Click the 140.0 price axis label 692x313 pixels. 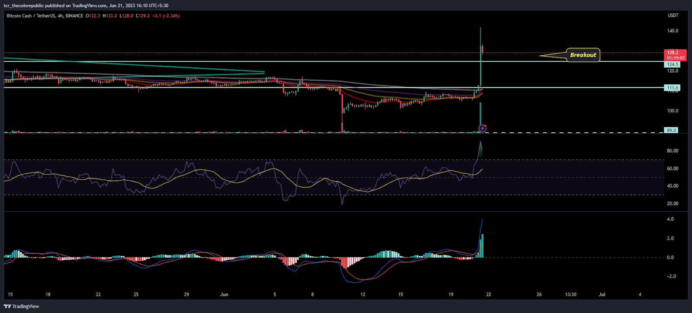coord(673,31)
